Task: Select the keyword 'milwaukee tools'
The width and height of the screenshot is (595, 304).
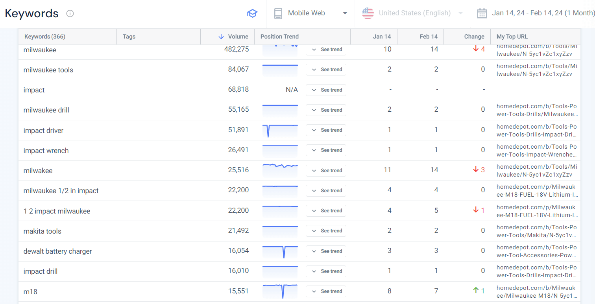Action: tap(48, 70)
